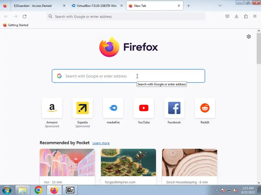
Task: Click the 'Sponsored' text under Amazon
Action: (52, 126)
